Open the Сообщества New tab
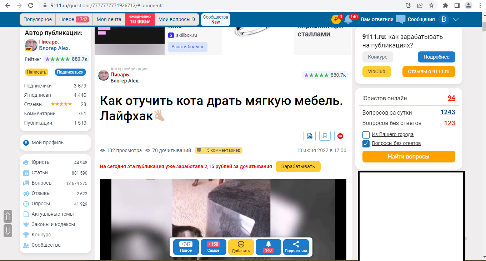Image resolution: width=486 pixels, height=261 pixels. (x=216, y=19)
